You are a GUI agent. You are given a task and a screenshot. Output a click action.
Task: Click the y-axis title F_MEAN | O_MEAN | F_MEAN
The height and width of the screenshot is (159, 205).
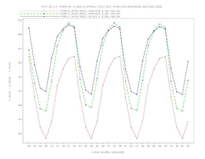[x=10, y=82]
